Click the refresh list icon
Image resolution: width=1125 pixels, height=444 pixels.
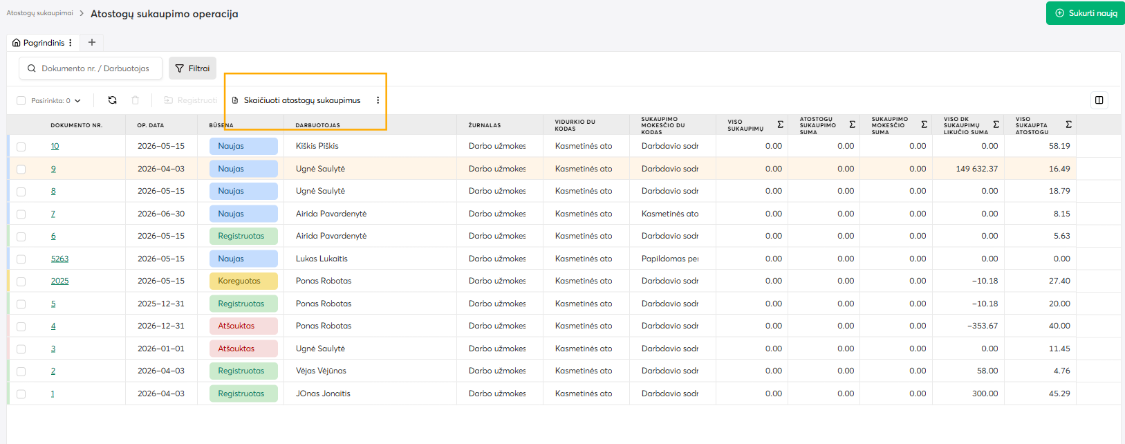(x=113, y=100)
